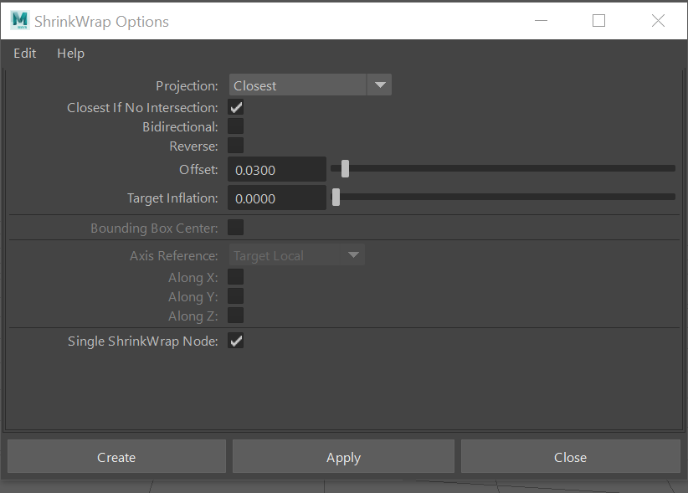Toggle the Reverse checkbox

click(236, 146)
